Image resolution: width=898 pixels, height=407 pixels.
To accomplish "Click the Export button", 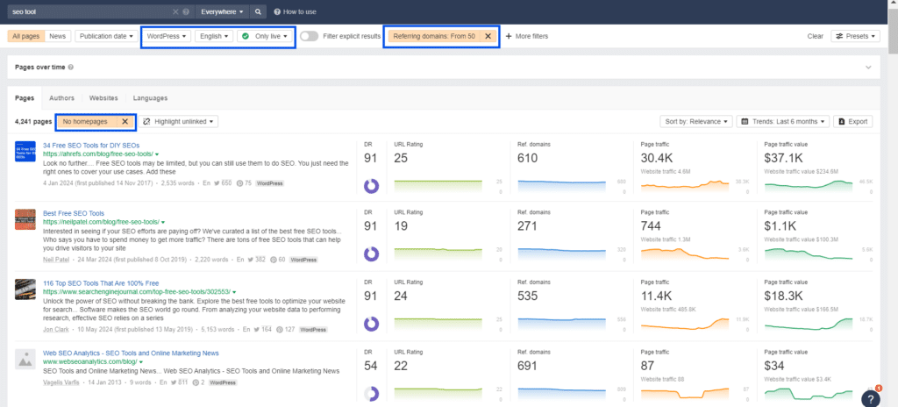I will 852,122.
